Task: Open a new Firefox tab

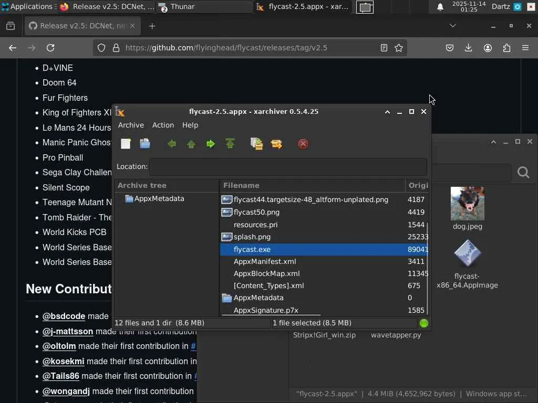Action: pos(152,26)
